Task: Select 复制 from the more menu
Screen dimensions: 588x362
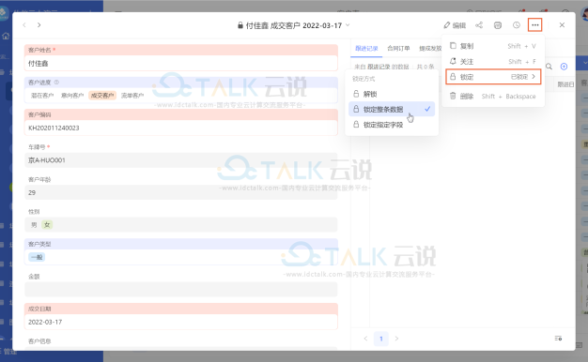Action: (493, 46)
